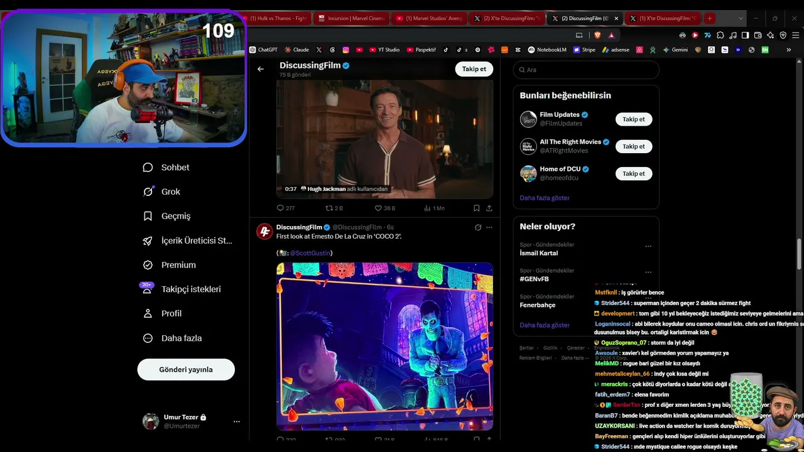
Task: Open options for İsmail Kartal trend
Action: [x=648, y=247]
